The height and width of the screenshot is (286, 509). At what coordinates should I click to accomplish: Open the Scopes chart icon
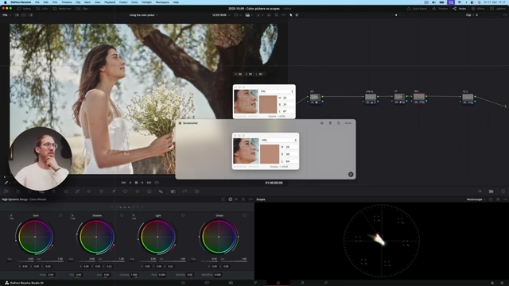click(492, 191)
